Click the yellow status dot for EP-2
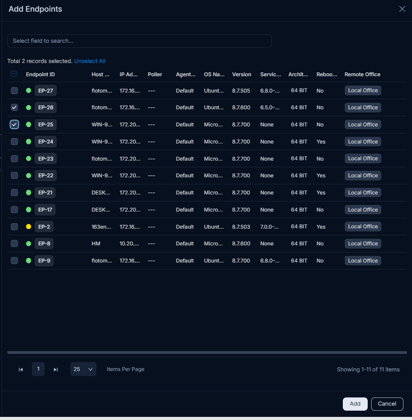This screenshot has height=420, width=412. point(29,227)
